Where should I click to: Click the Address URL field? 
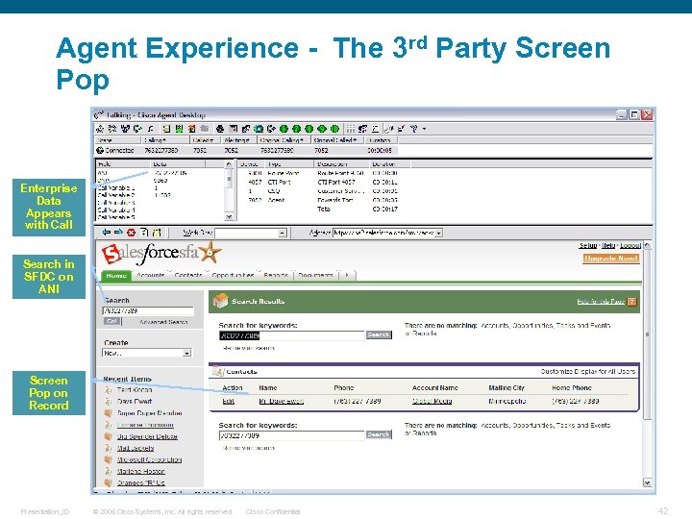(x=383, y=233)
